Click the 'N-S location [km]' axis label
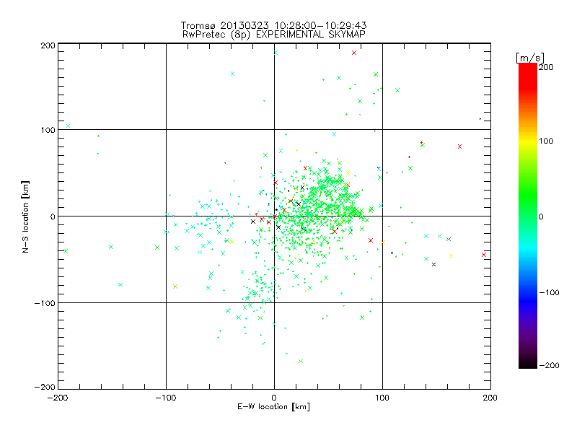 tap(25, 216)
